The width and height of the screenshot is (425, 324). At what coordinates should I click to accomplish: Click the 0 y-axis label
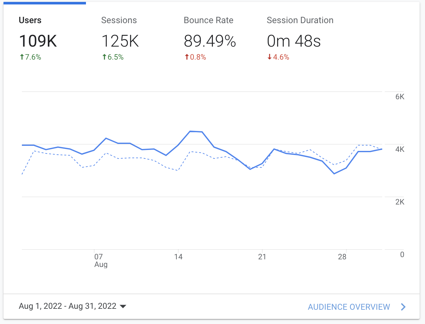[402, 255]
